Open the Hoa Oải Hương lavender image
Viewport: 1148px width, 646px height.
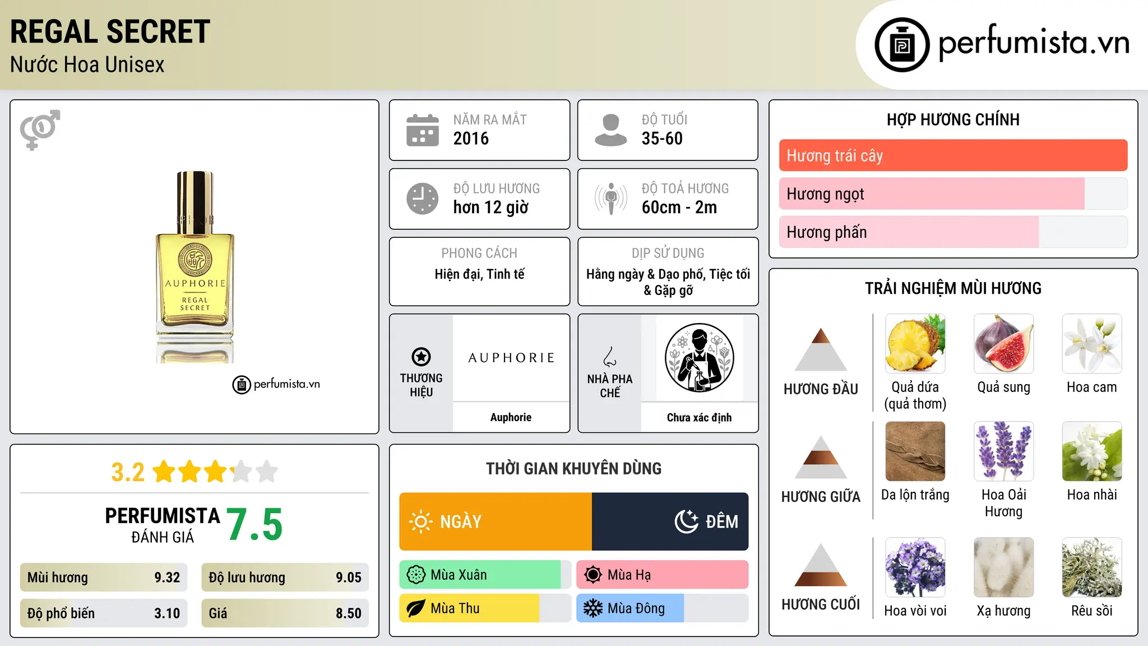pos(1004,451)
